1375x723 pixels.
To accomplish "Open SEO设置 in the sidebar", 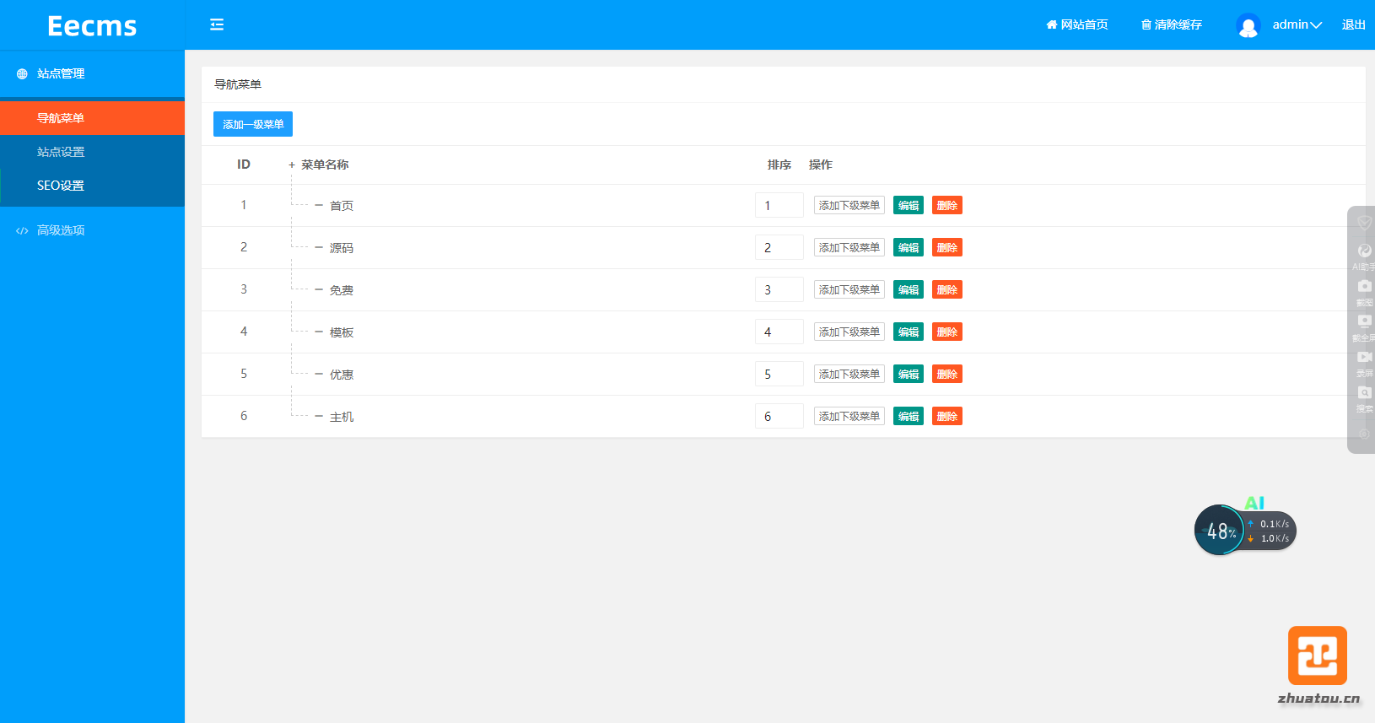I will 61,186.
